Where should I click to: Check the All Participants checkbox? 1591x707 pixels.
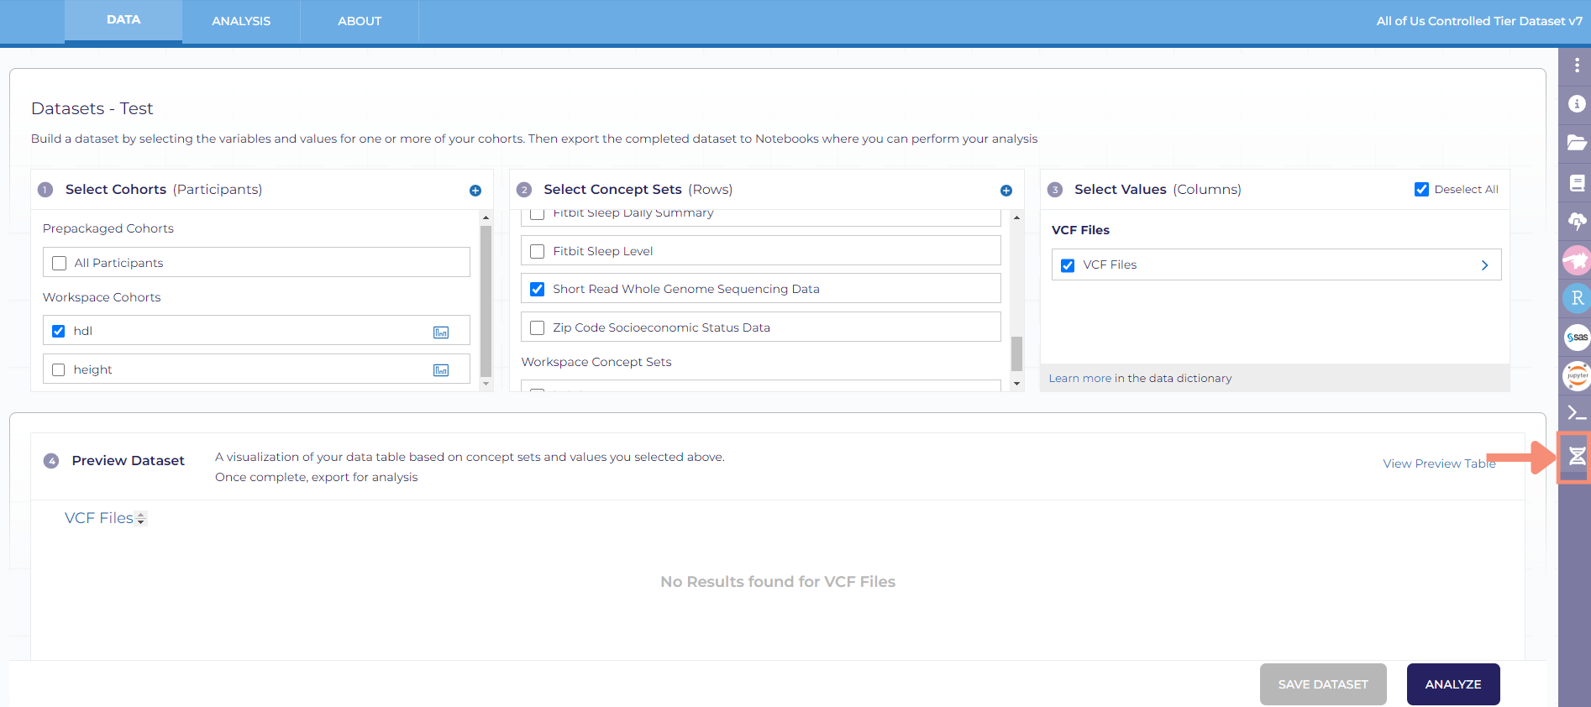(x=60, y=264)
